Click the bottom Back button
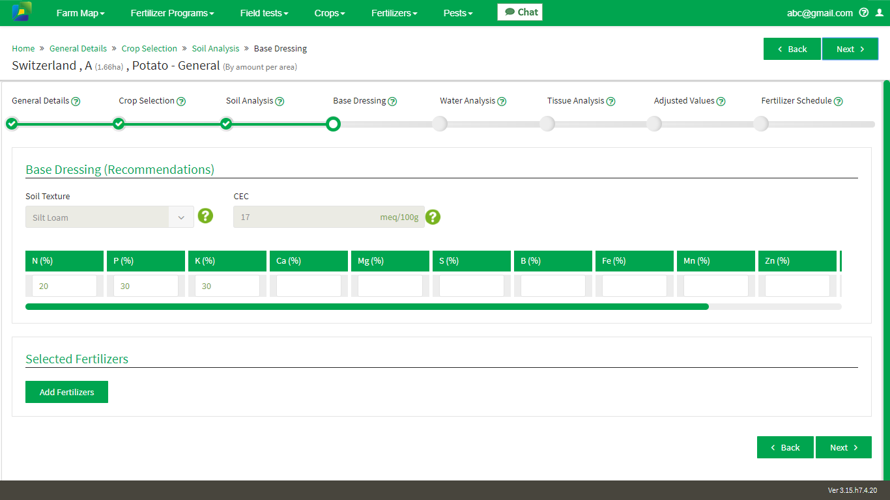Viewport: 890px width, 500px height. (x=785, y=447)
